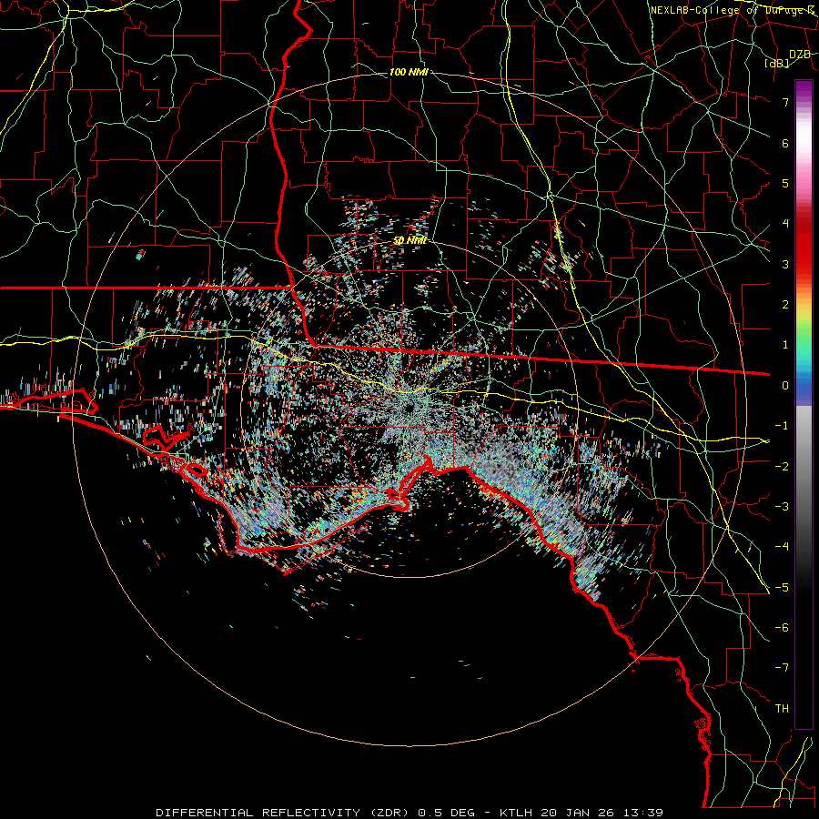Click the 5 value on the color scale
This screenshot has width=819, height=819.
(785, 183)
